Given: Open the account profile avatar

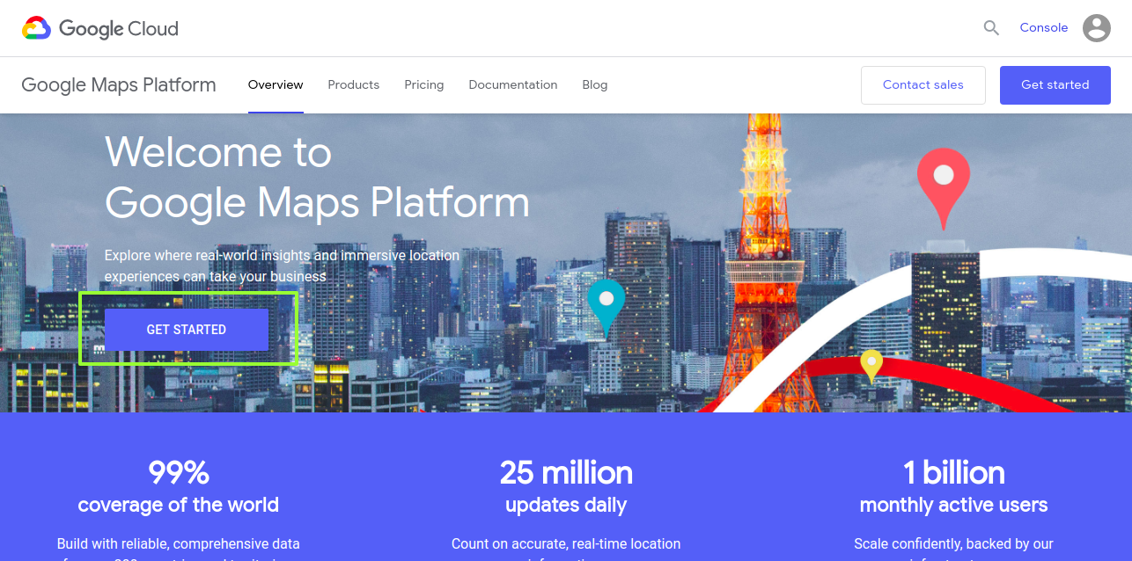Looking at the screenshot, I should point(1096,28).
